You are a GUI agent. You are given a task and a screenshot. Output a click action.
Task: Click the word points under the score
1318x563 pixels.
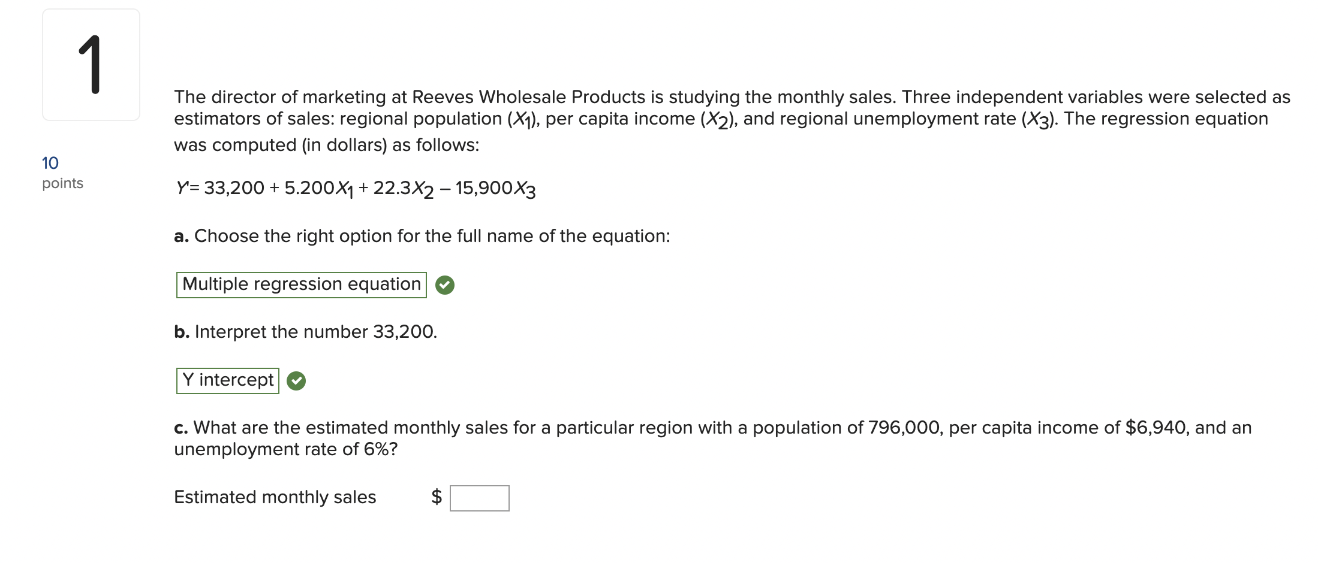63,183
